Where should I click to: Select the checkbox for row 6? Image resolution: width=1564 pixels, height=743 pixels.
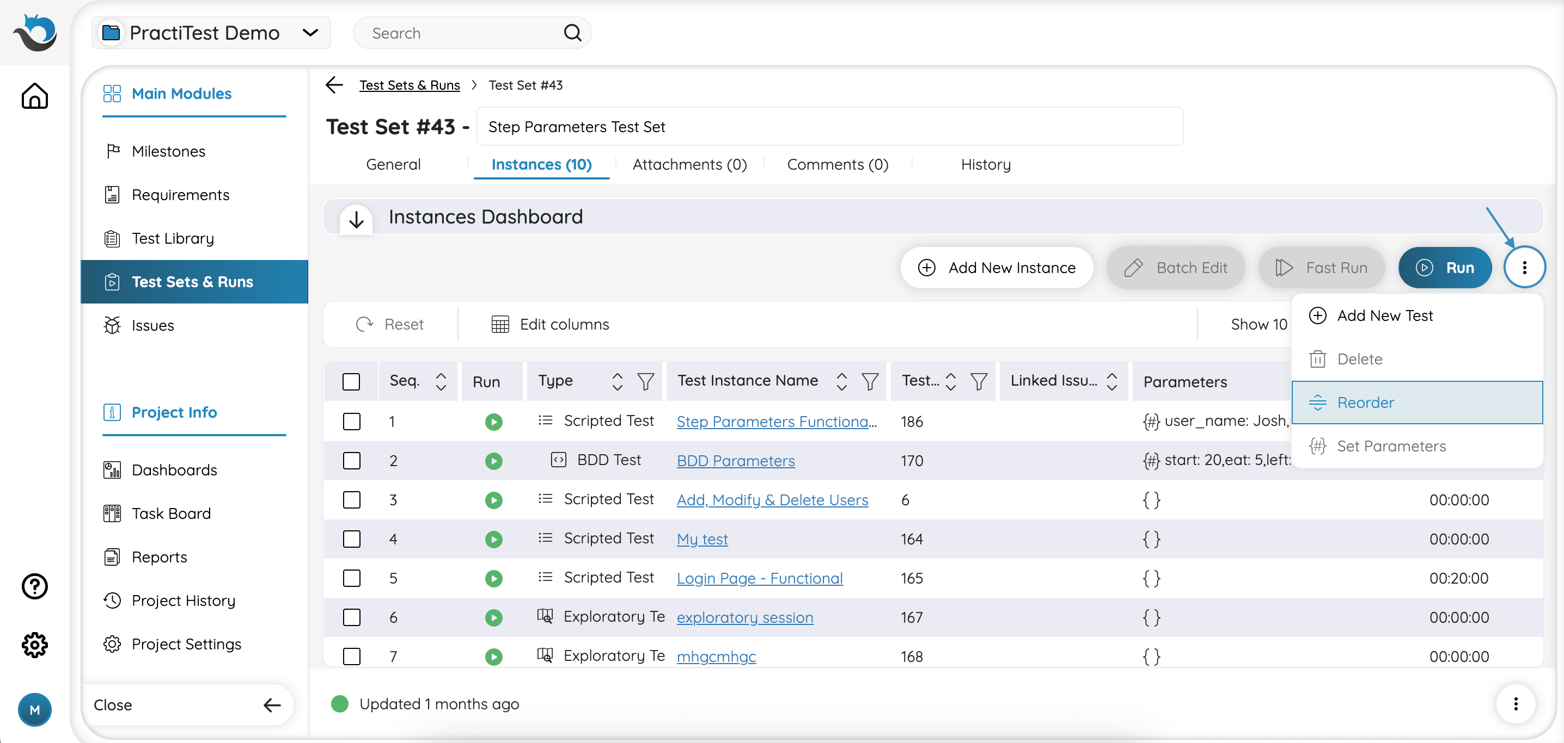(351, 617)
